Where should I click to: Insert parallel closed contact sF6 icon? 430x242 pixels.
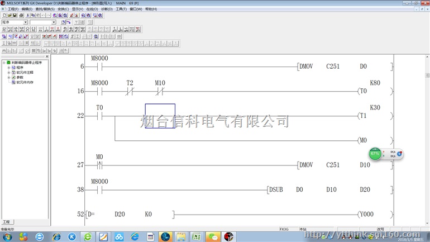(22, 29)
